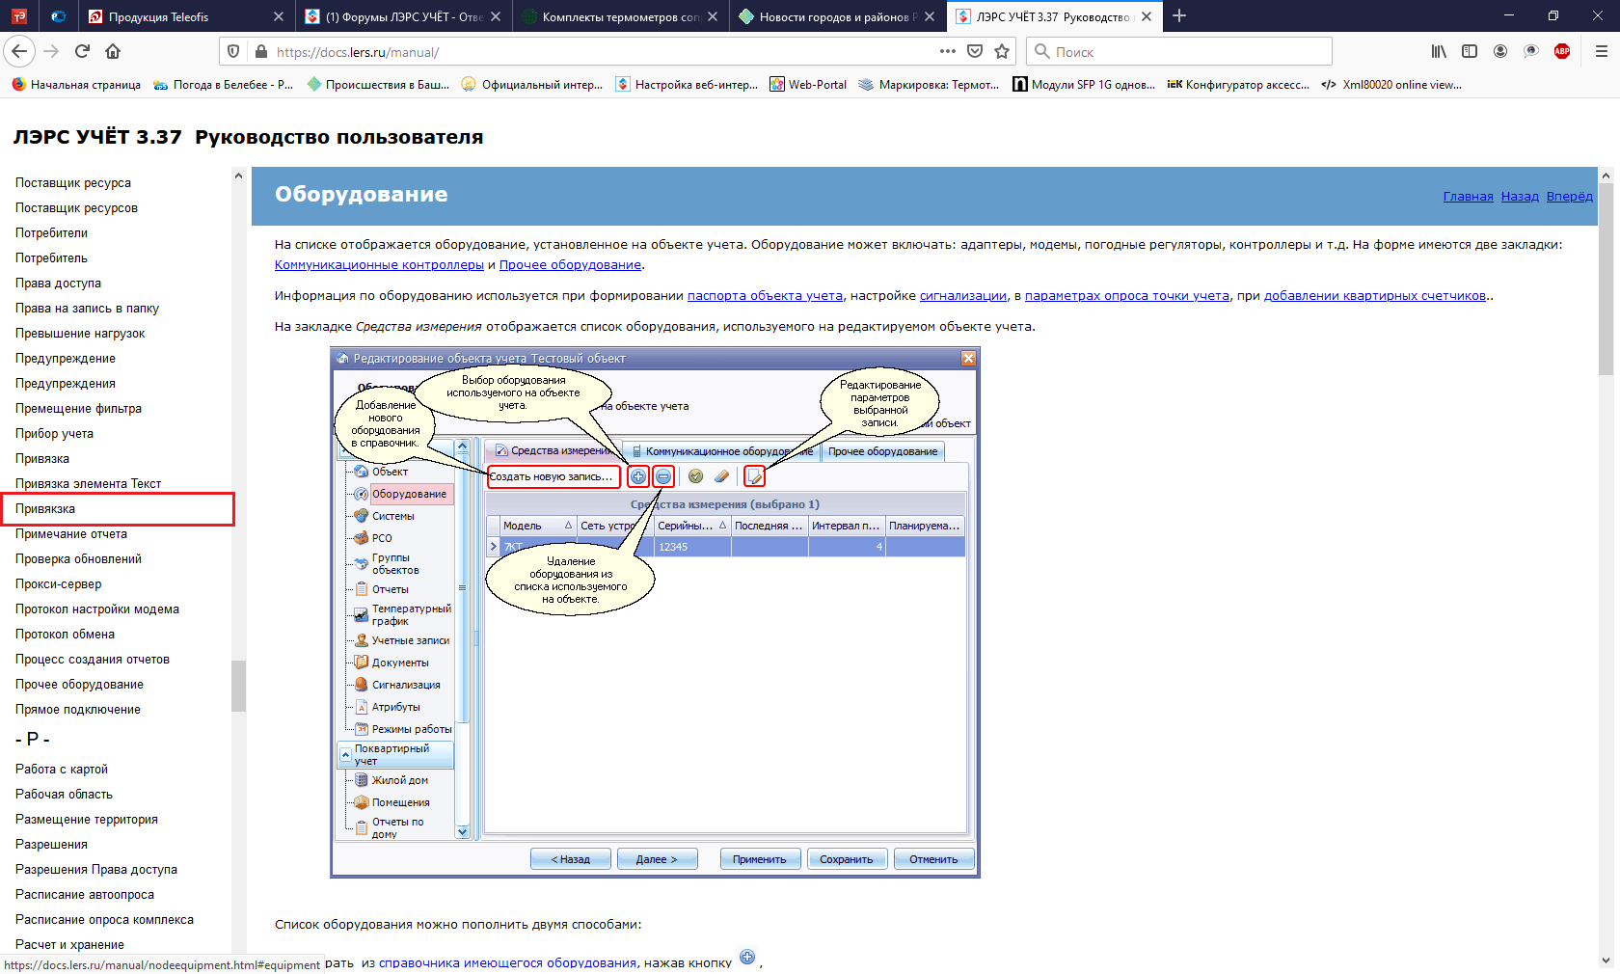
Task: Open tracking protection shield info
Action: [x=232, y=51]
